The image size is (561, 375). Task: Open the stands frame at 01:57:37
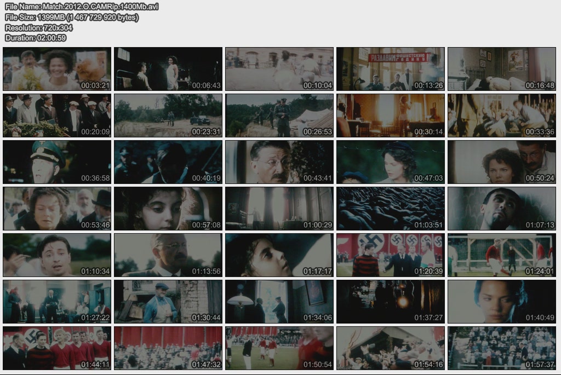coord(502,348)
